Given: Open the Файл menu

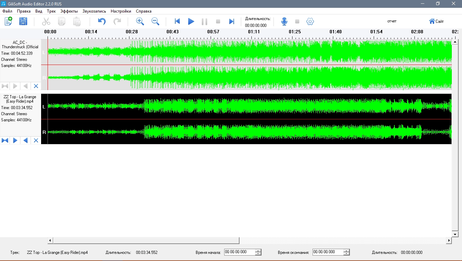Looking at the screenshot, I should click(7, 11).
